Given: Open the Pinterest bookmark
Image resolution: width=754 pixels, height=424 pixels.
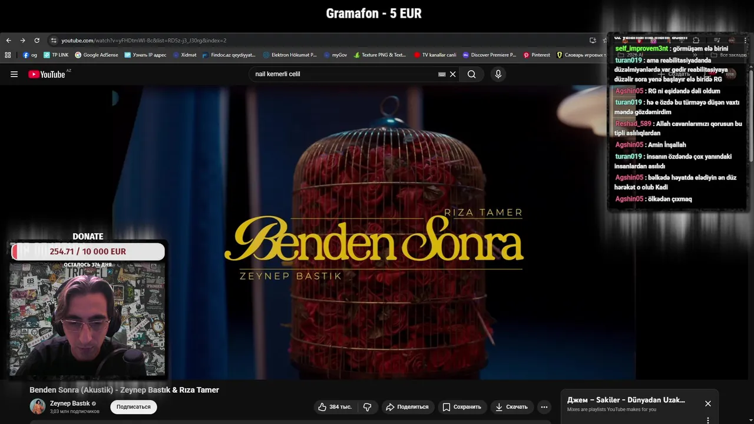Looking at the screenshot, I should 537,55.
